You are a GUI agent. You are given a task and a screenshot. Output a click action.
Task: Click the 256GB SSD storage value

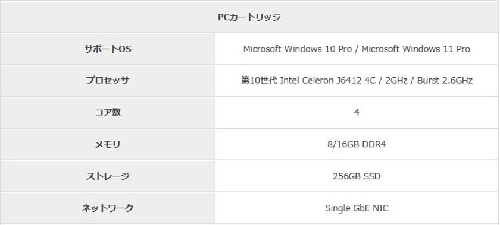[357, 176]
